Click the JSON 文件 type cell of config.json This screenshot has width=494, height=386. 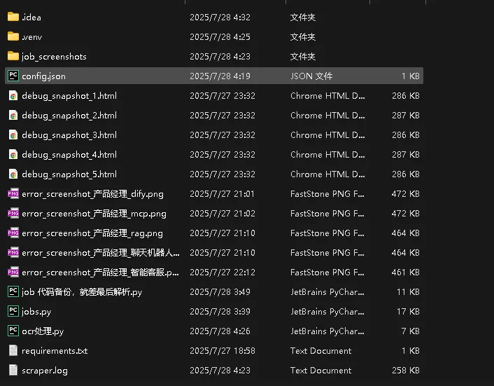pos(311,76)
